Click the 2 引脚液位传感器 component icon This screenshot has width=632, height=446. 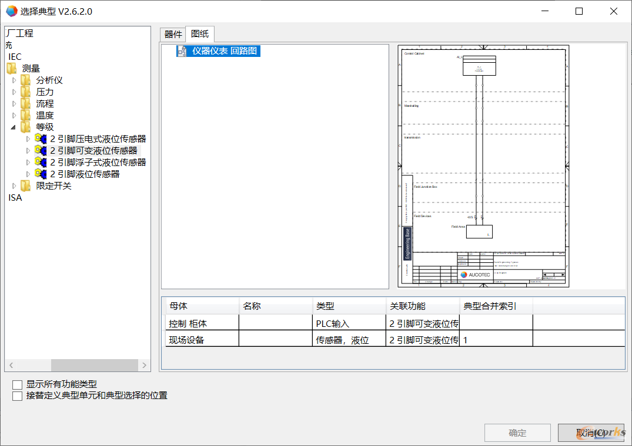[41, 174]
